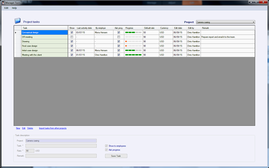
Task: Uncheck Show checkbox for Conceptual design
Action: point(72,33)
